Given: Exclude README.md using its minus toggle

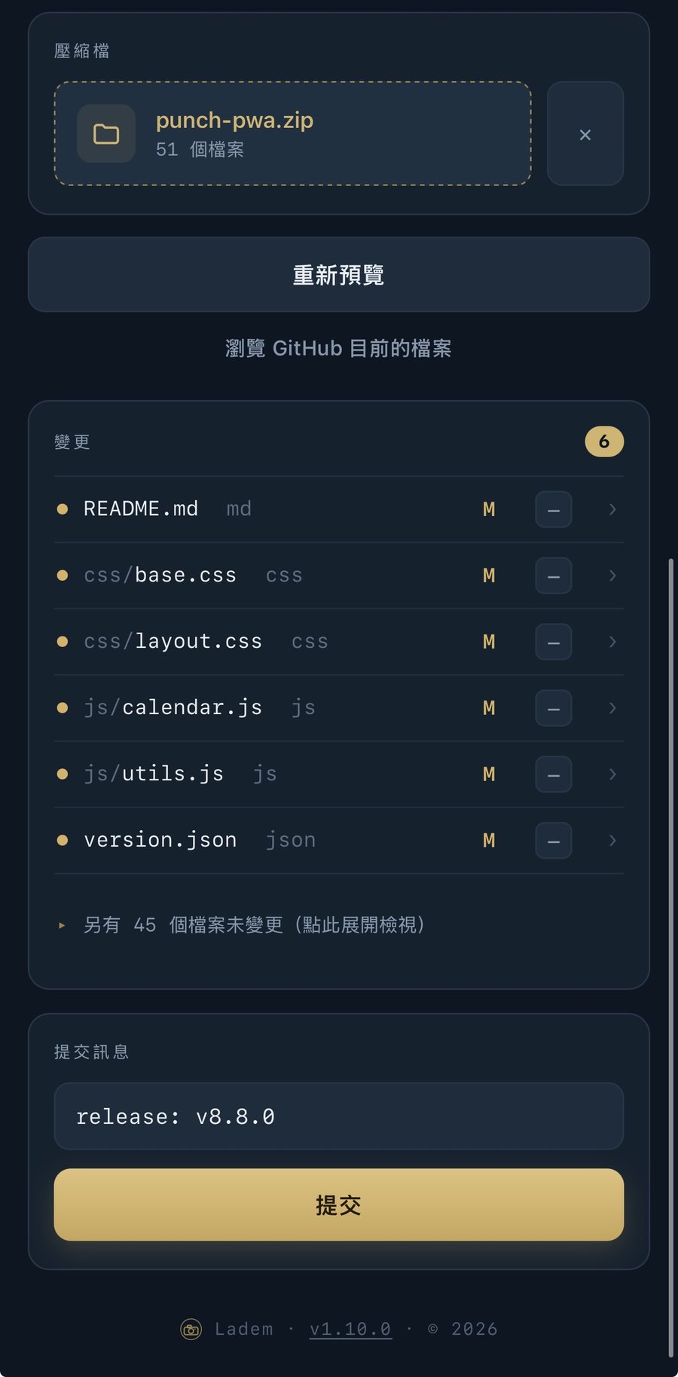Looking at the screenshot, I should click(x=554, y=509).
